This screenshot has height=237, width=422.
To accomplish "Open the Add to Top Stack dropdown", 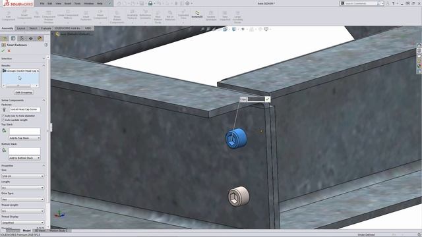I will (x=25, y=138).
